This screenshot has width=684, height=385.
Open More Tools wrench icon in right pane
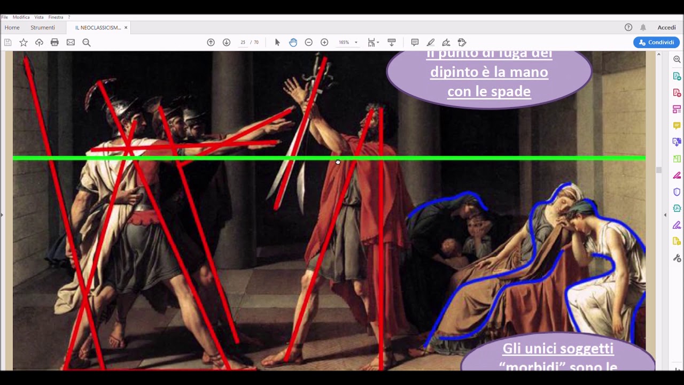pyautogui.click(x=677, y=258)
